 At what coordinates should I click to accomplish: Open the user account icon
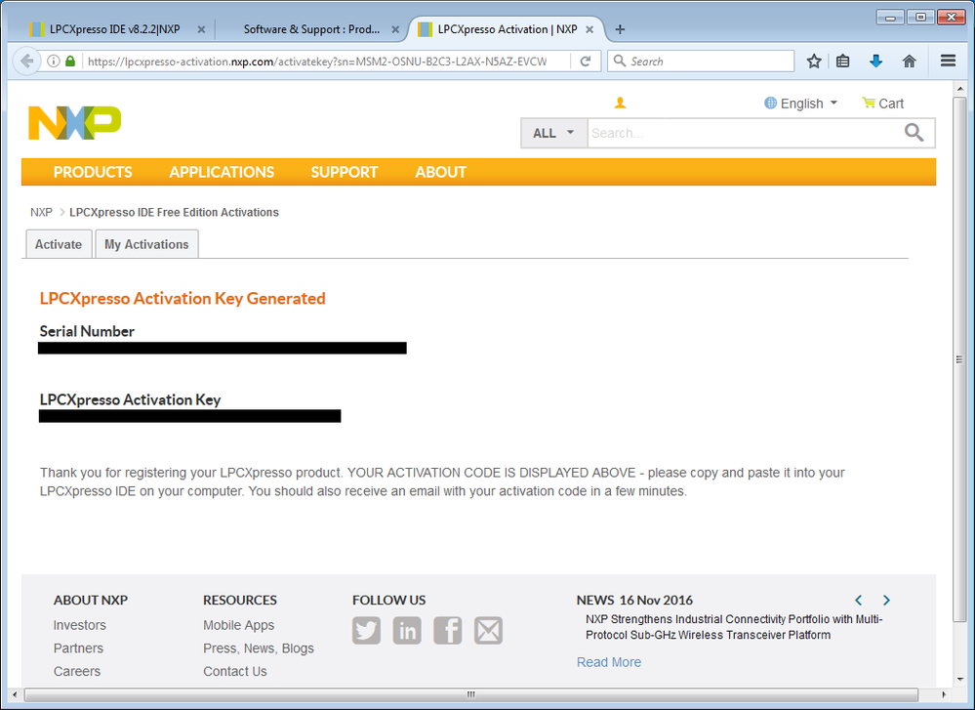(x=620, y=104)
